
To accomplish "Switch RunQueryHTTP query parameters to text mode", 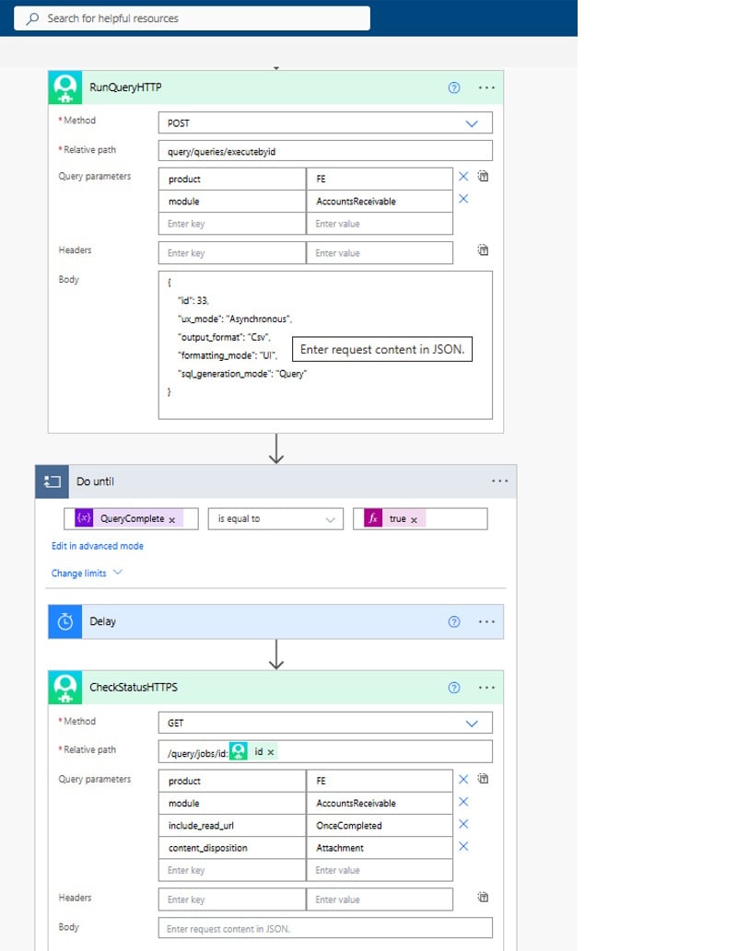I will point(483,177).
